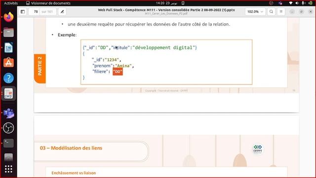The height and width of the screenshot is (178, 316).
Task: Click the "une deuxième requête" bullet text
Action: 149,24
